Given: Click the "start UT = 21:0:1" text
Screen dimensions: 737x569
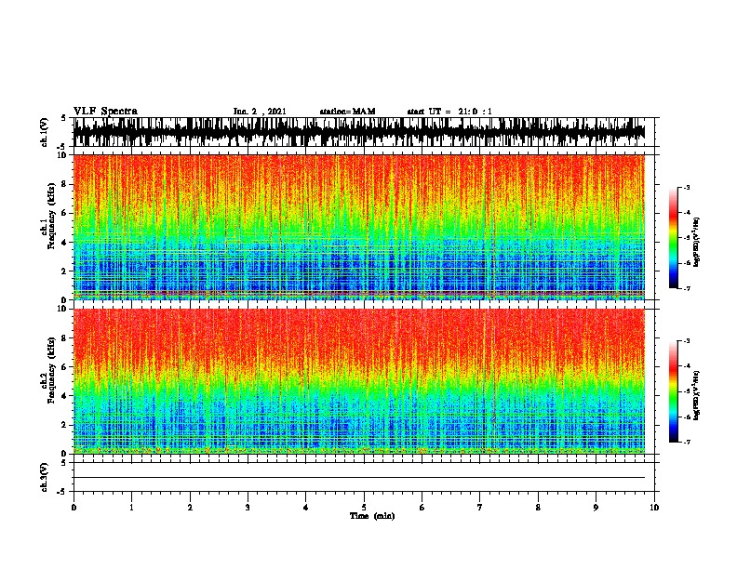Looking at the screenshot, I should 449,112.
